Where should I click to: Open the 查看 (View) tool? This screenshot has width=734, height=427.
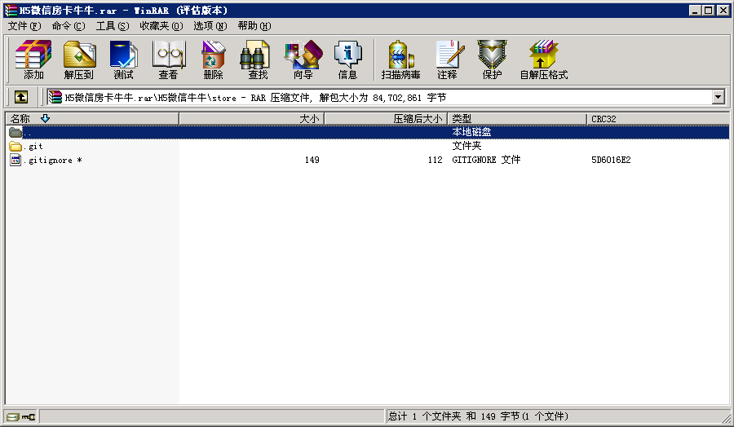[168, 59]
